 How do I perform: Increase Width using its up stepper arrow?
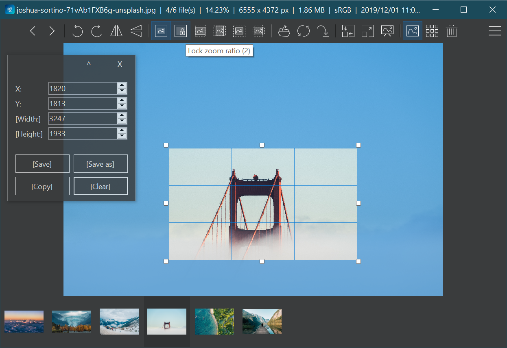pos(122,116)
